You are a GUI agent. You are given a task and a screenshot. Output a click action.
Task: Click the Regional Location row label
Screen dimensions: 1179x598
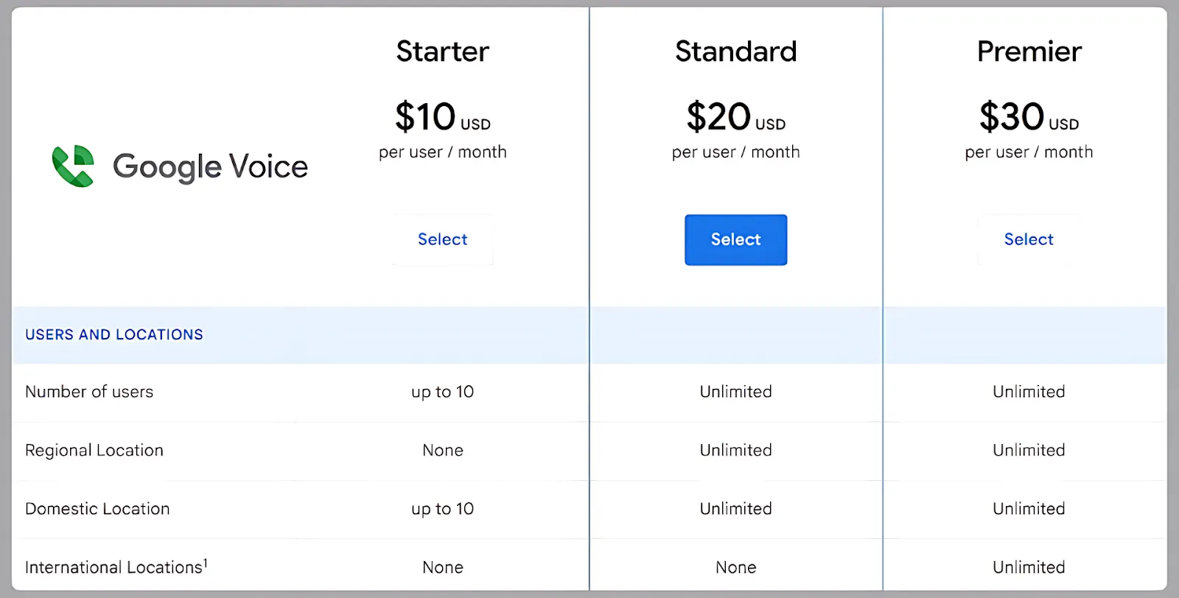(x=94, y=450)
